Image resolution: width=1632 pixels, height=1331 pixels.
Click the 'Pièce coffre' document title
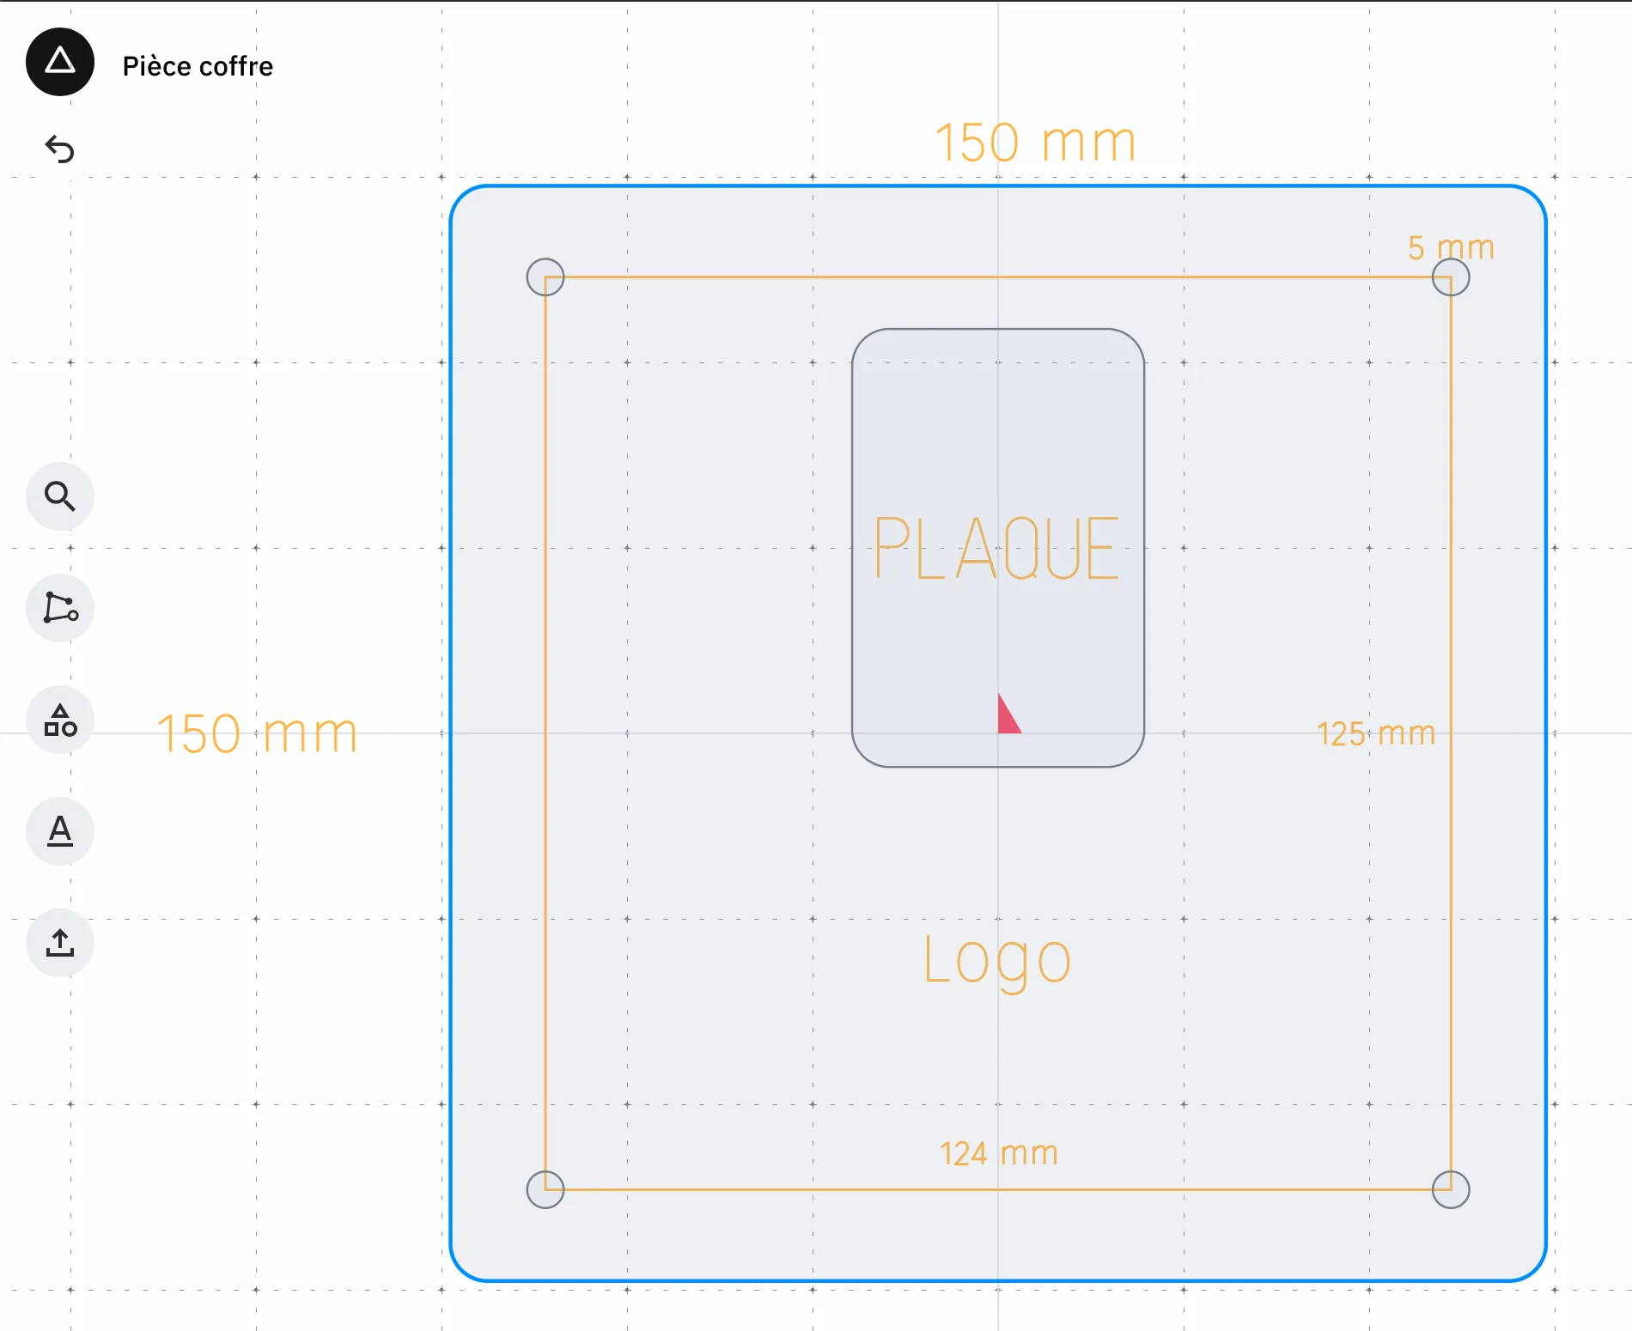click(x=198, y=66)
